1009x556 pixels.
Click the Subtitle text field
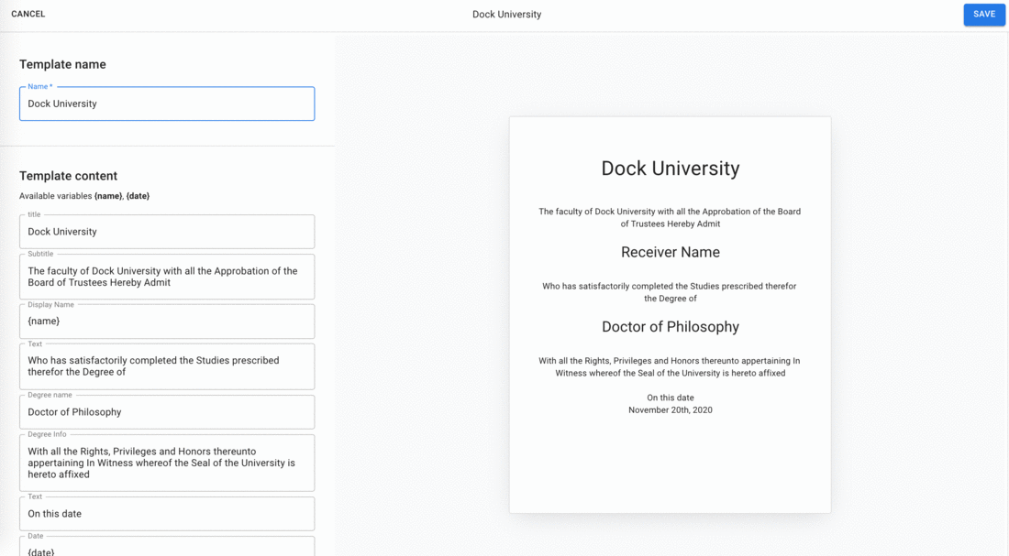tap(166, 277)
